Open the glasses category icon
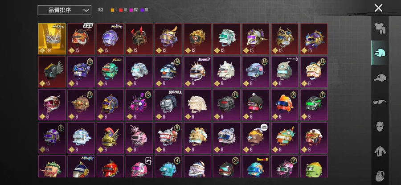The width and height of the screenshot is (401, 185). pos(380,103)
